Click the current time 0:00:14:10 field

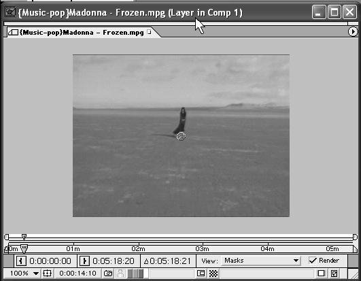point(78,274)
